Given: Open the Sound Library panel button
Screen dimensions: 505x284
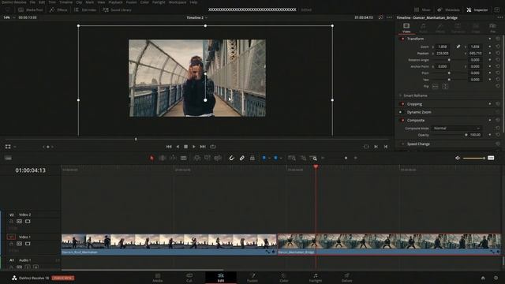Looking at the screenshot, I should point(118,10).
